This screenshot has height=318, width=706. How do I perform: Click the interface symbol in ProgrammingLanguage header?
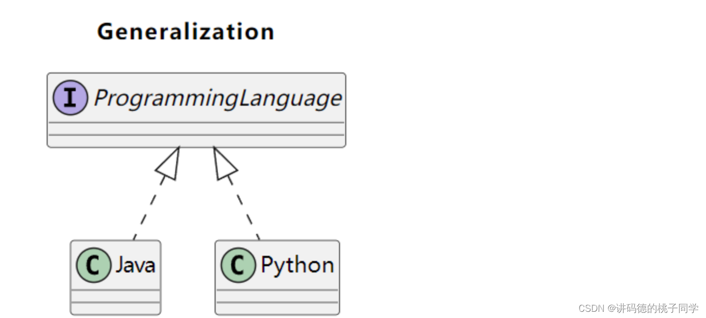[x=70, y=97]
